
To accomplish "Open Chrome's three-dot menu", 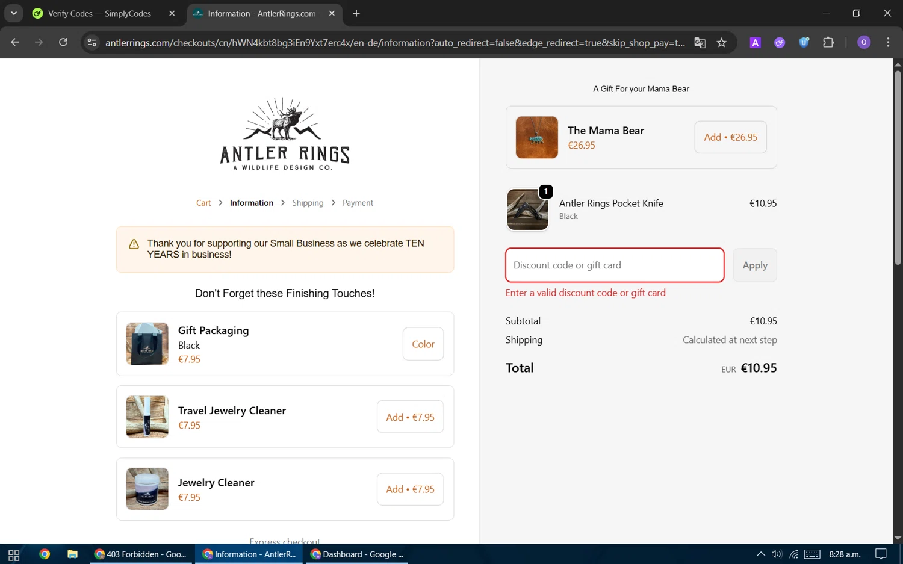I will pyautogui.click(x=888, y=42).
